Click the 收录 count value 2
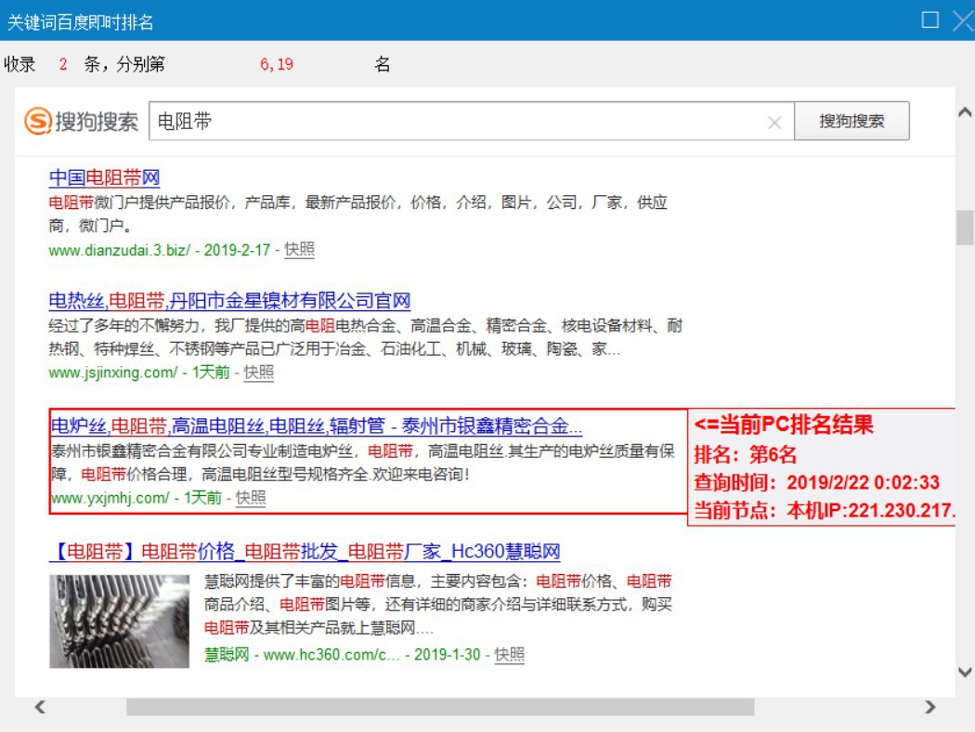The height and width of the screenshot is (732, 975). [63, 64]
